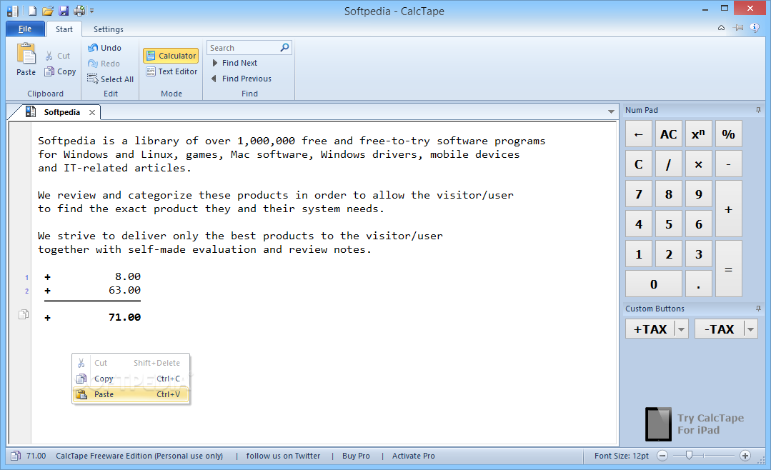Image resolution: width=771 pixels, height=470 pixels.
Task: Click digit 0 on Num Pad
Action: point(654,284)
